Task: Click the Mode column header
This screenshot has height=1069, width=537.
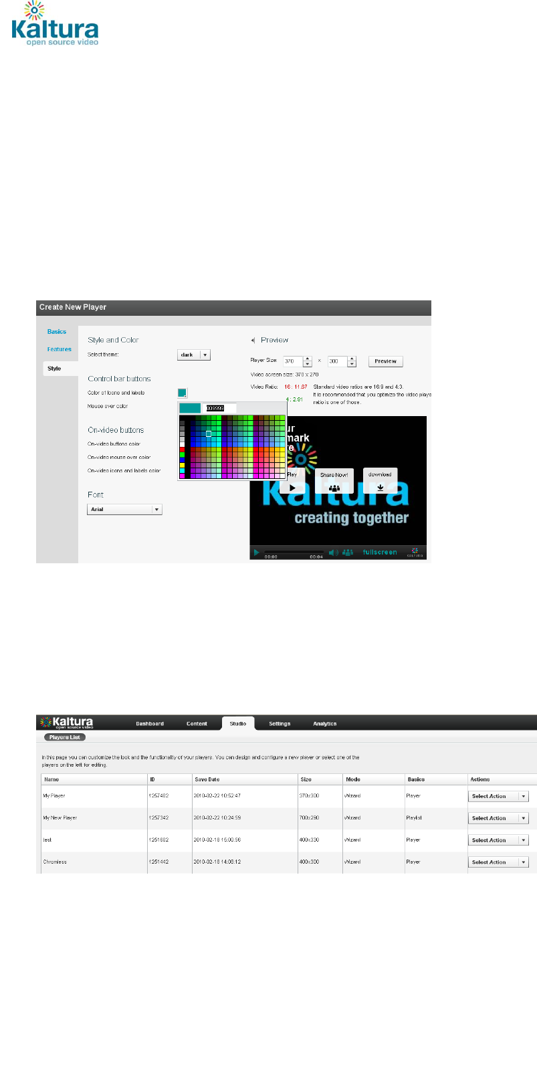Action: [x=373, y=780]
